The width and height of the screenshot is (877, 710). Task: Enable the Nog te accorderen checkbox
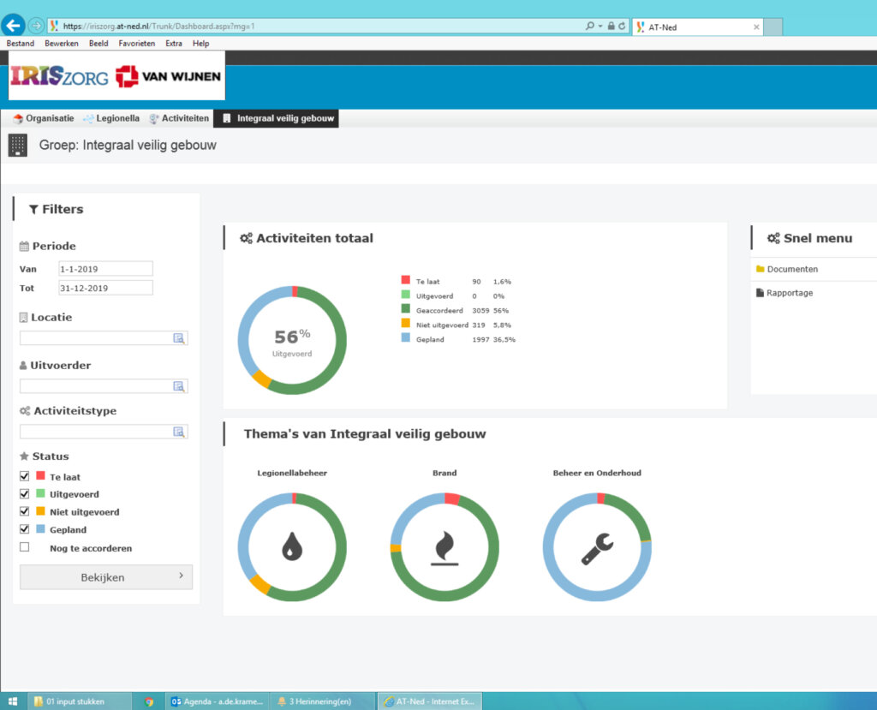tap(25, 547)
